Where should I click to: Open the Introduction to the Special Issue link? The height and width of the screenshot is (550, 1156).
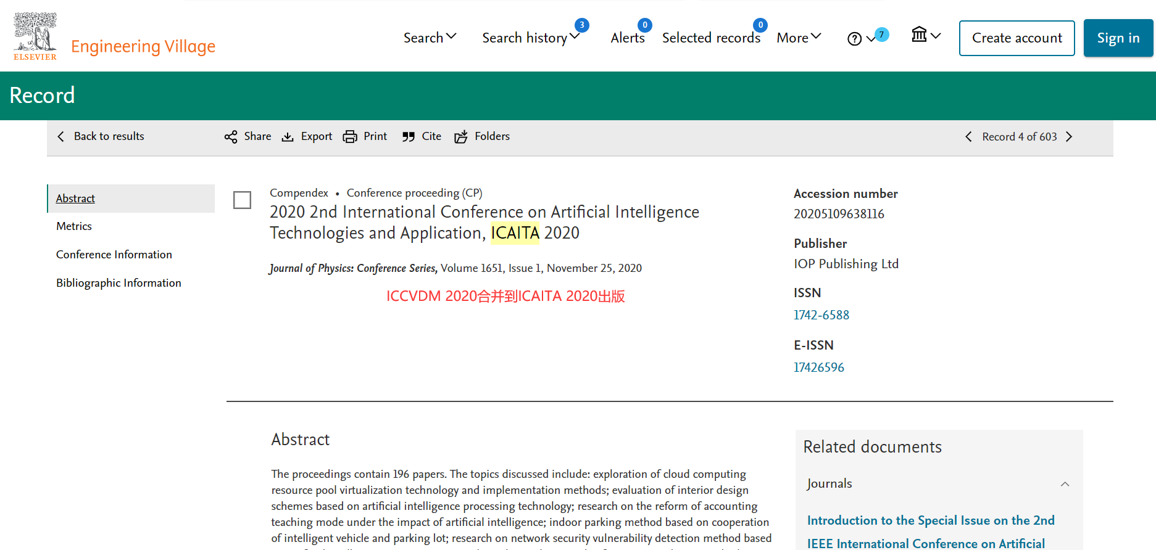(931, 532)
